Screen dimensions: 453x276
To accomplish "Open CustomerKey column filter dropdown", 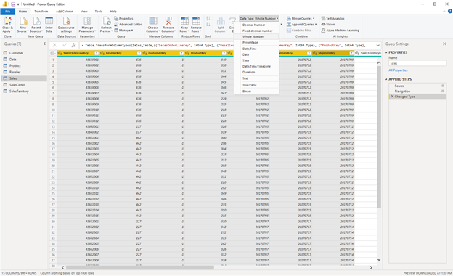I will [181, 53].
